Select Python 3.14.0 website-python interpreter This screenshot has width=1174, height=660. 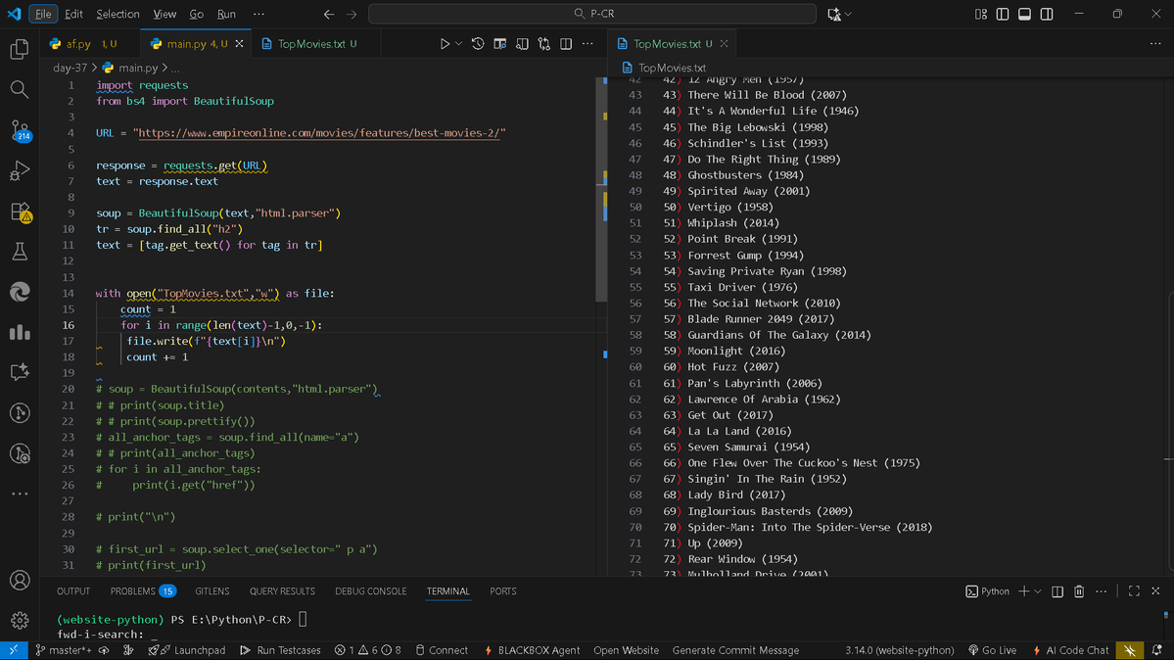click(899, 650)
